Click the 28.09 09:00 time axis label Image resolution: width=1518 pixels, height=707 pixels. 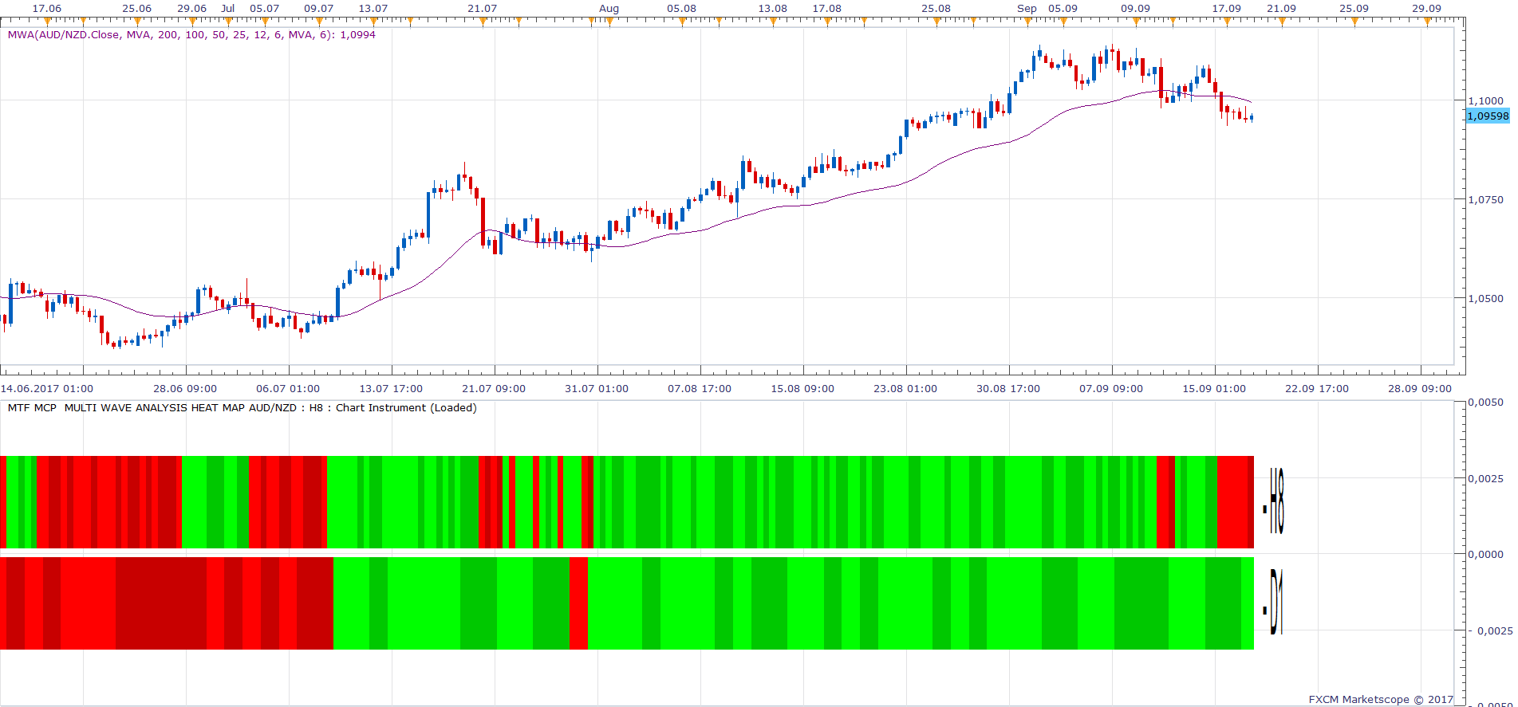[x=1420, y=389]
